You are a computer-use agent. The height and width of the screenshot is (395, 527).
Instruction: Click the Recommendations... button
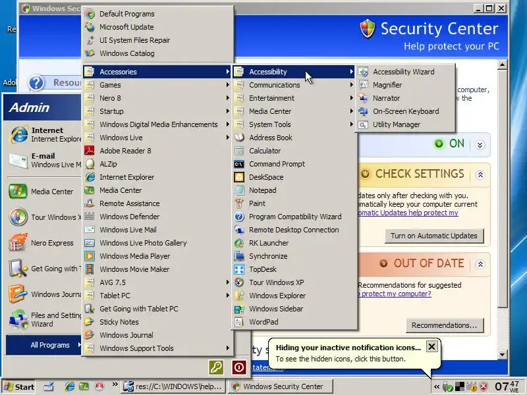point(444,325)
